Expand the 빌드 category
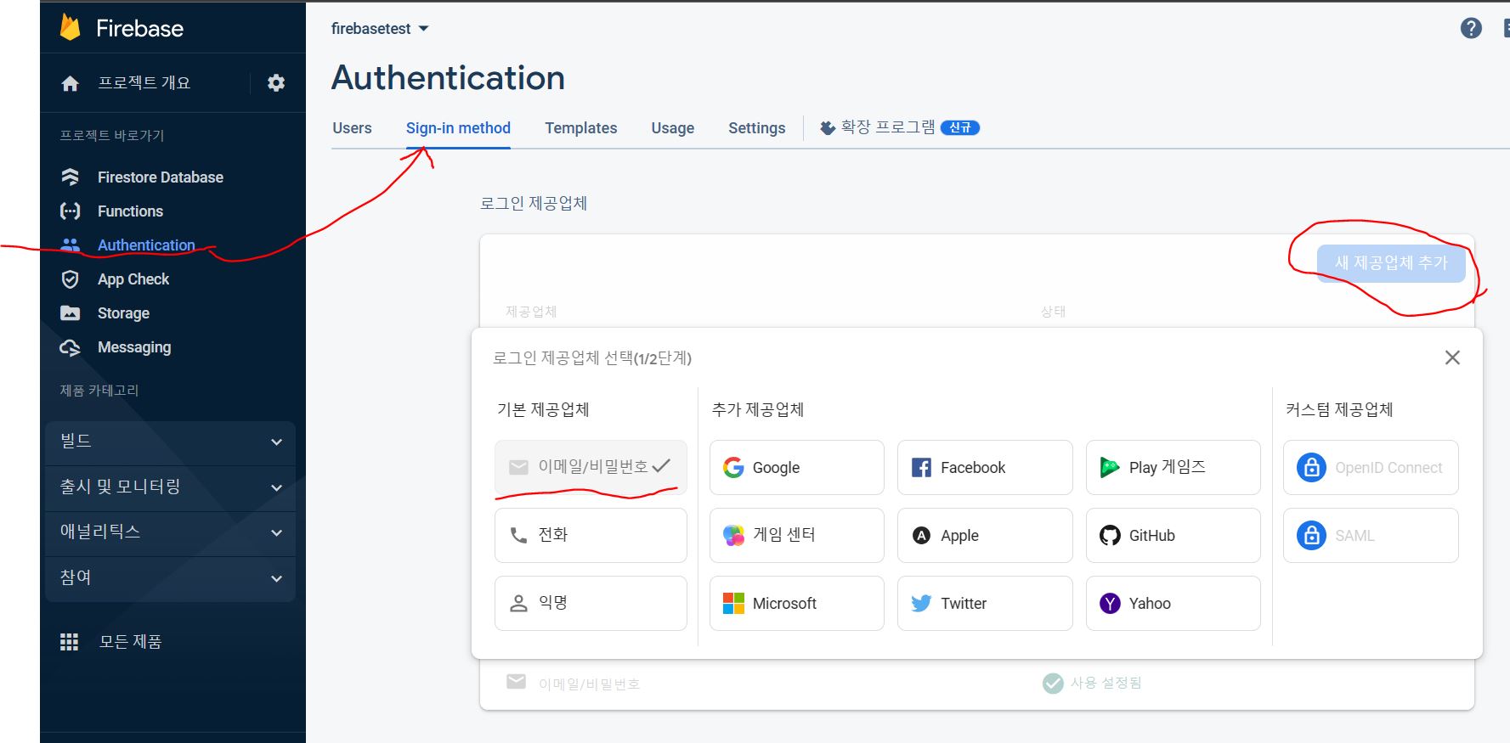 [x=170, y=442]
